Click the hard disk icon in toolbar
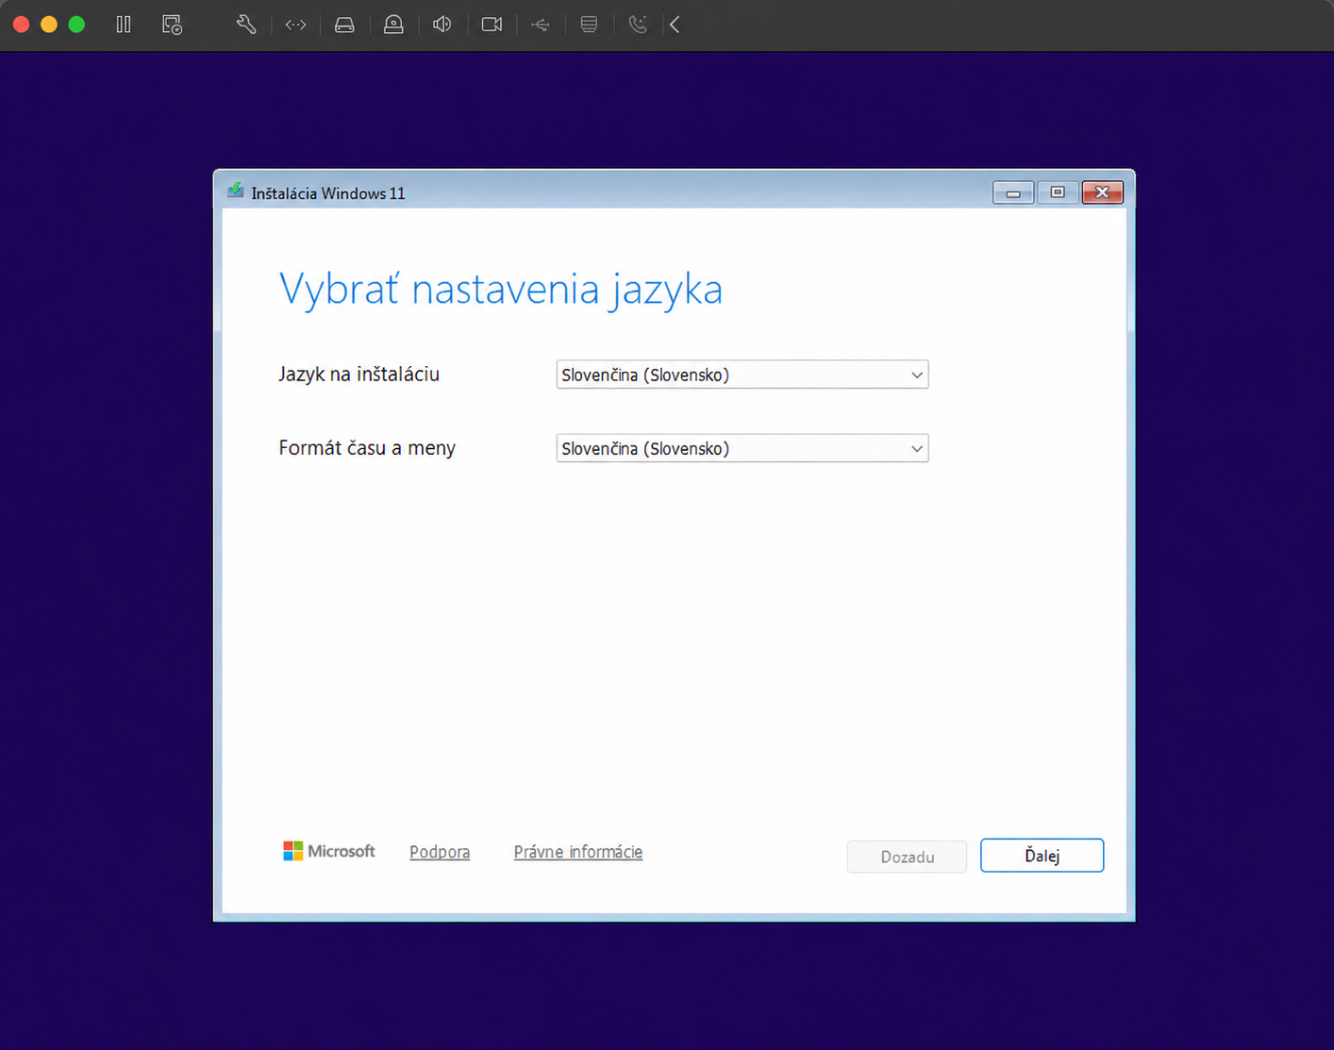 [x=344, y=25]
